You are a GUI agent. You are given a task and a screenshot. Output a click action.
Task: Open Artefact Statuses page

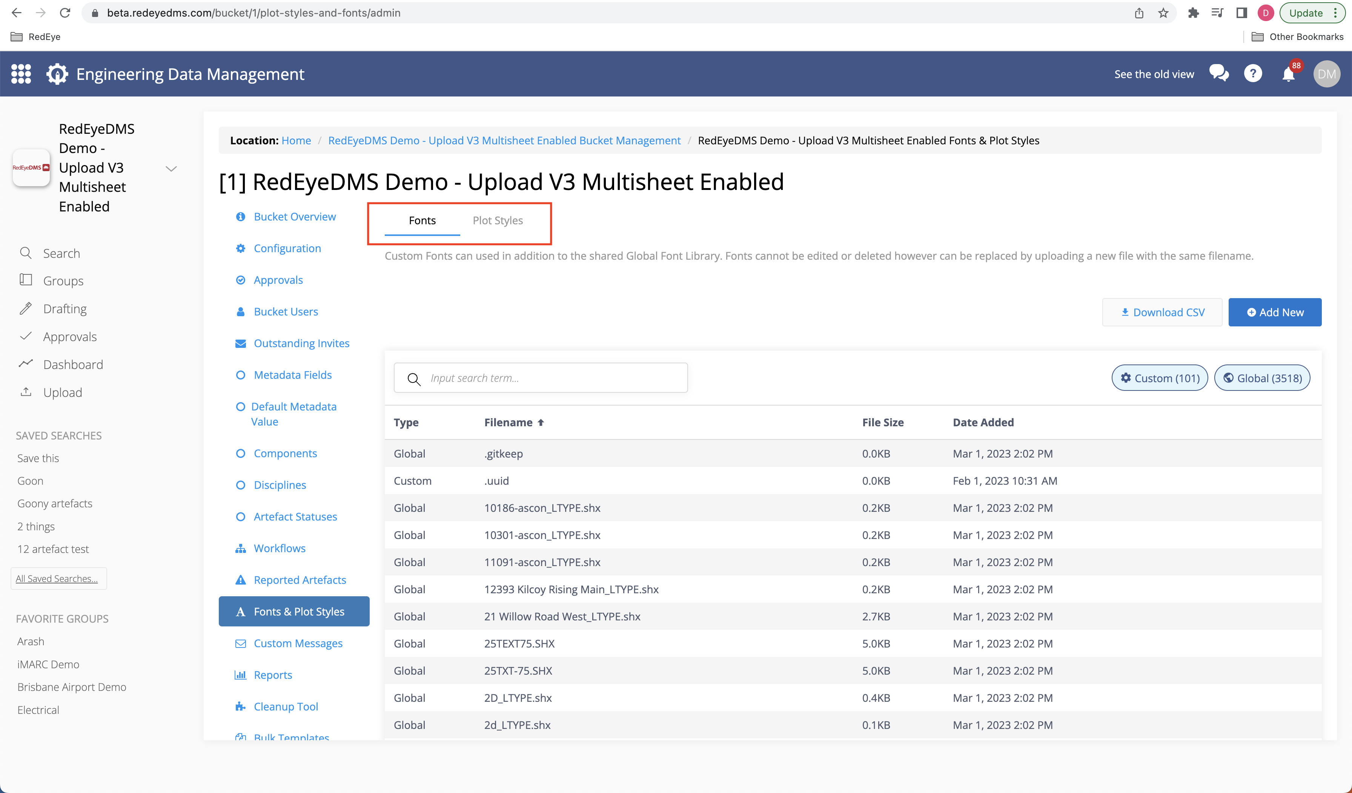pos(295,516)
